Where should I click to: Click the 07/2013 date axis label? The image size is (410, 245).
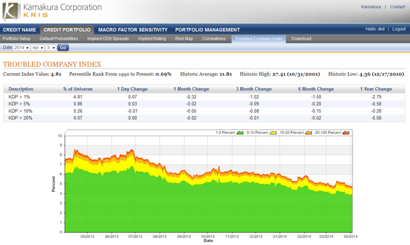[135, 237]
